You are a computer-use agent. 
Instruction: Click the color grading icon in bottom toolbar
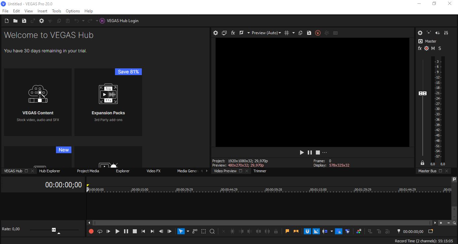[359, 231]
